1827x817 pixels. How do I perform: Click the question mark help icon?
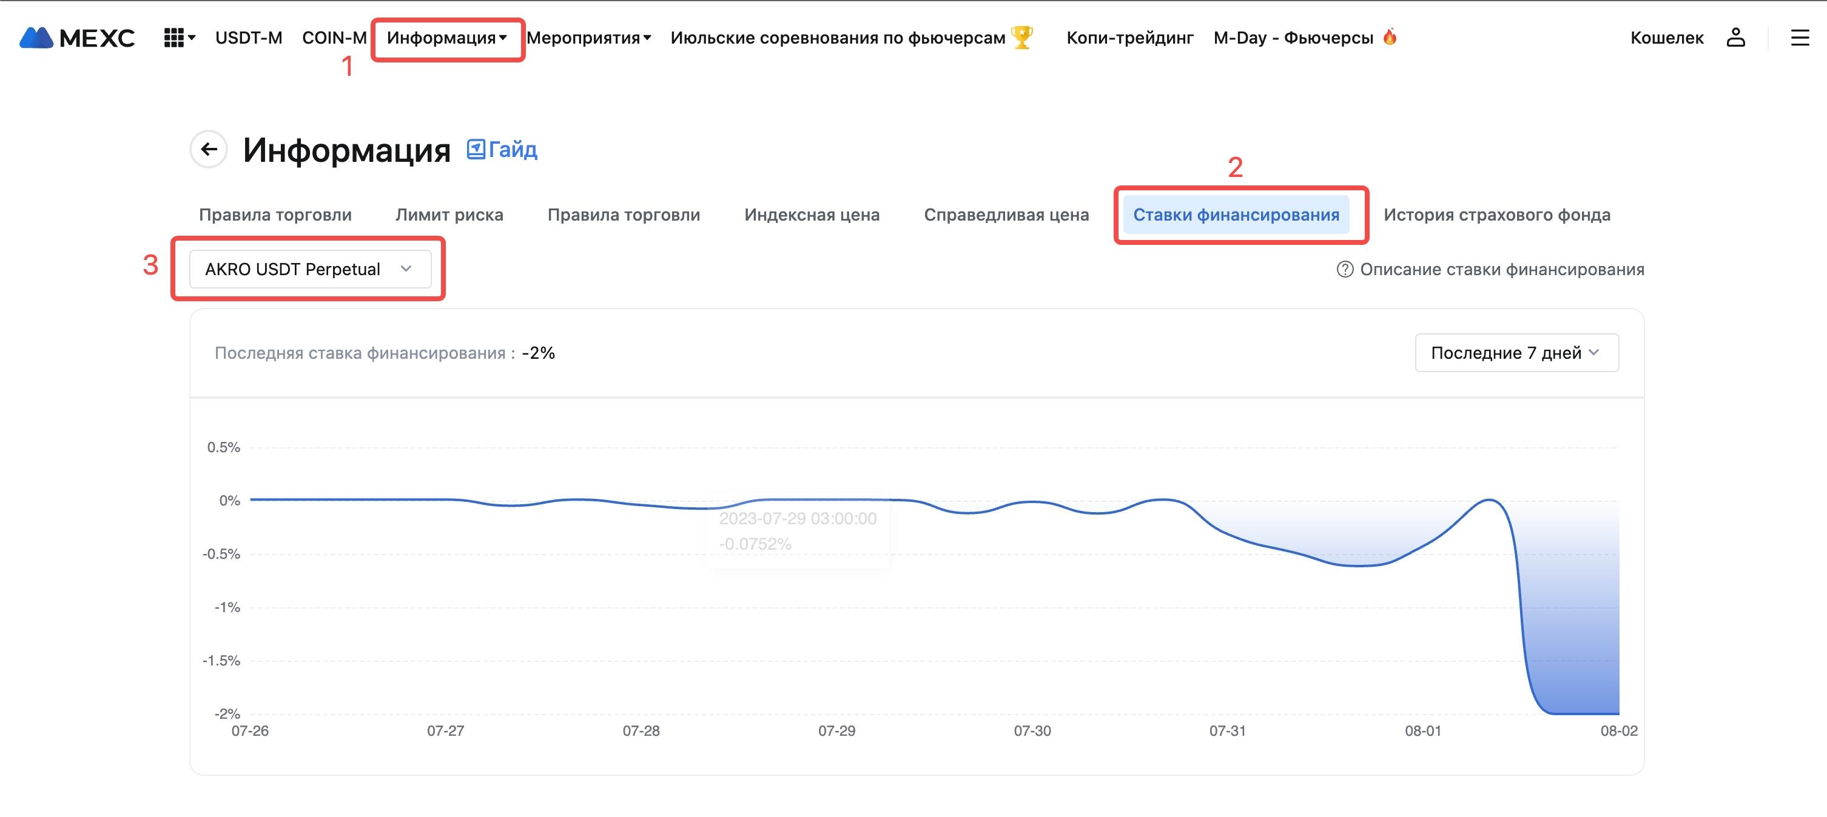tap(1344, 269)
